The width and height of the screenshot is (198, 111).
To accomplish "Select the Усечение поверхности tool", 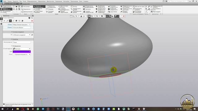I will click(113, 6).
